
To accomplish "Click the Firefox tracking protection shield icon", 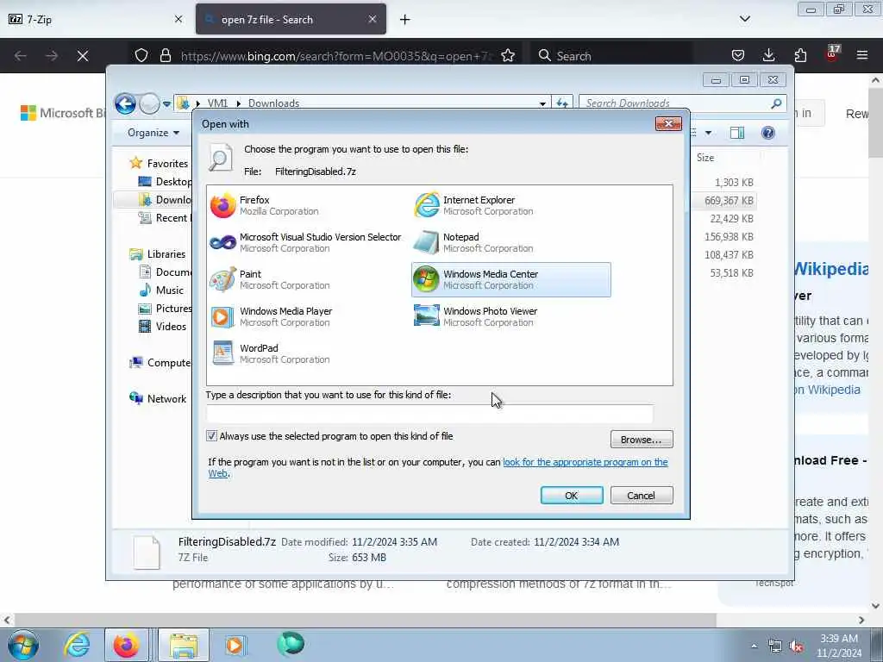I will [x=141, y=55].
